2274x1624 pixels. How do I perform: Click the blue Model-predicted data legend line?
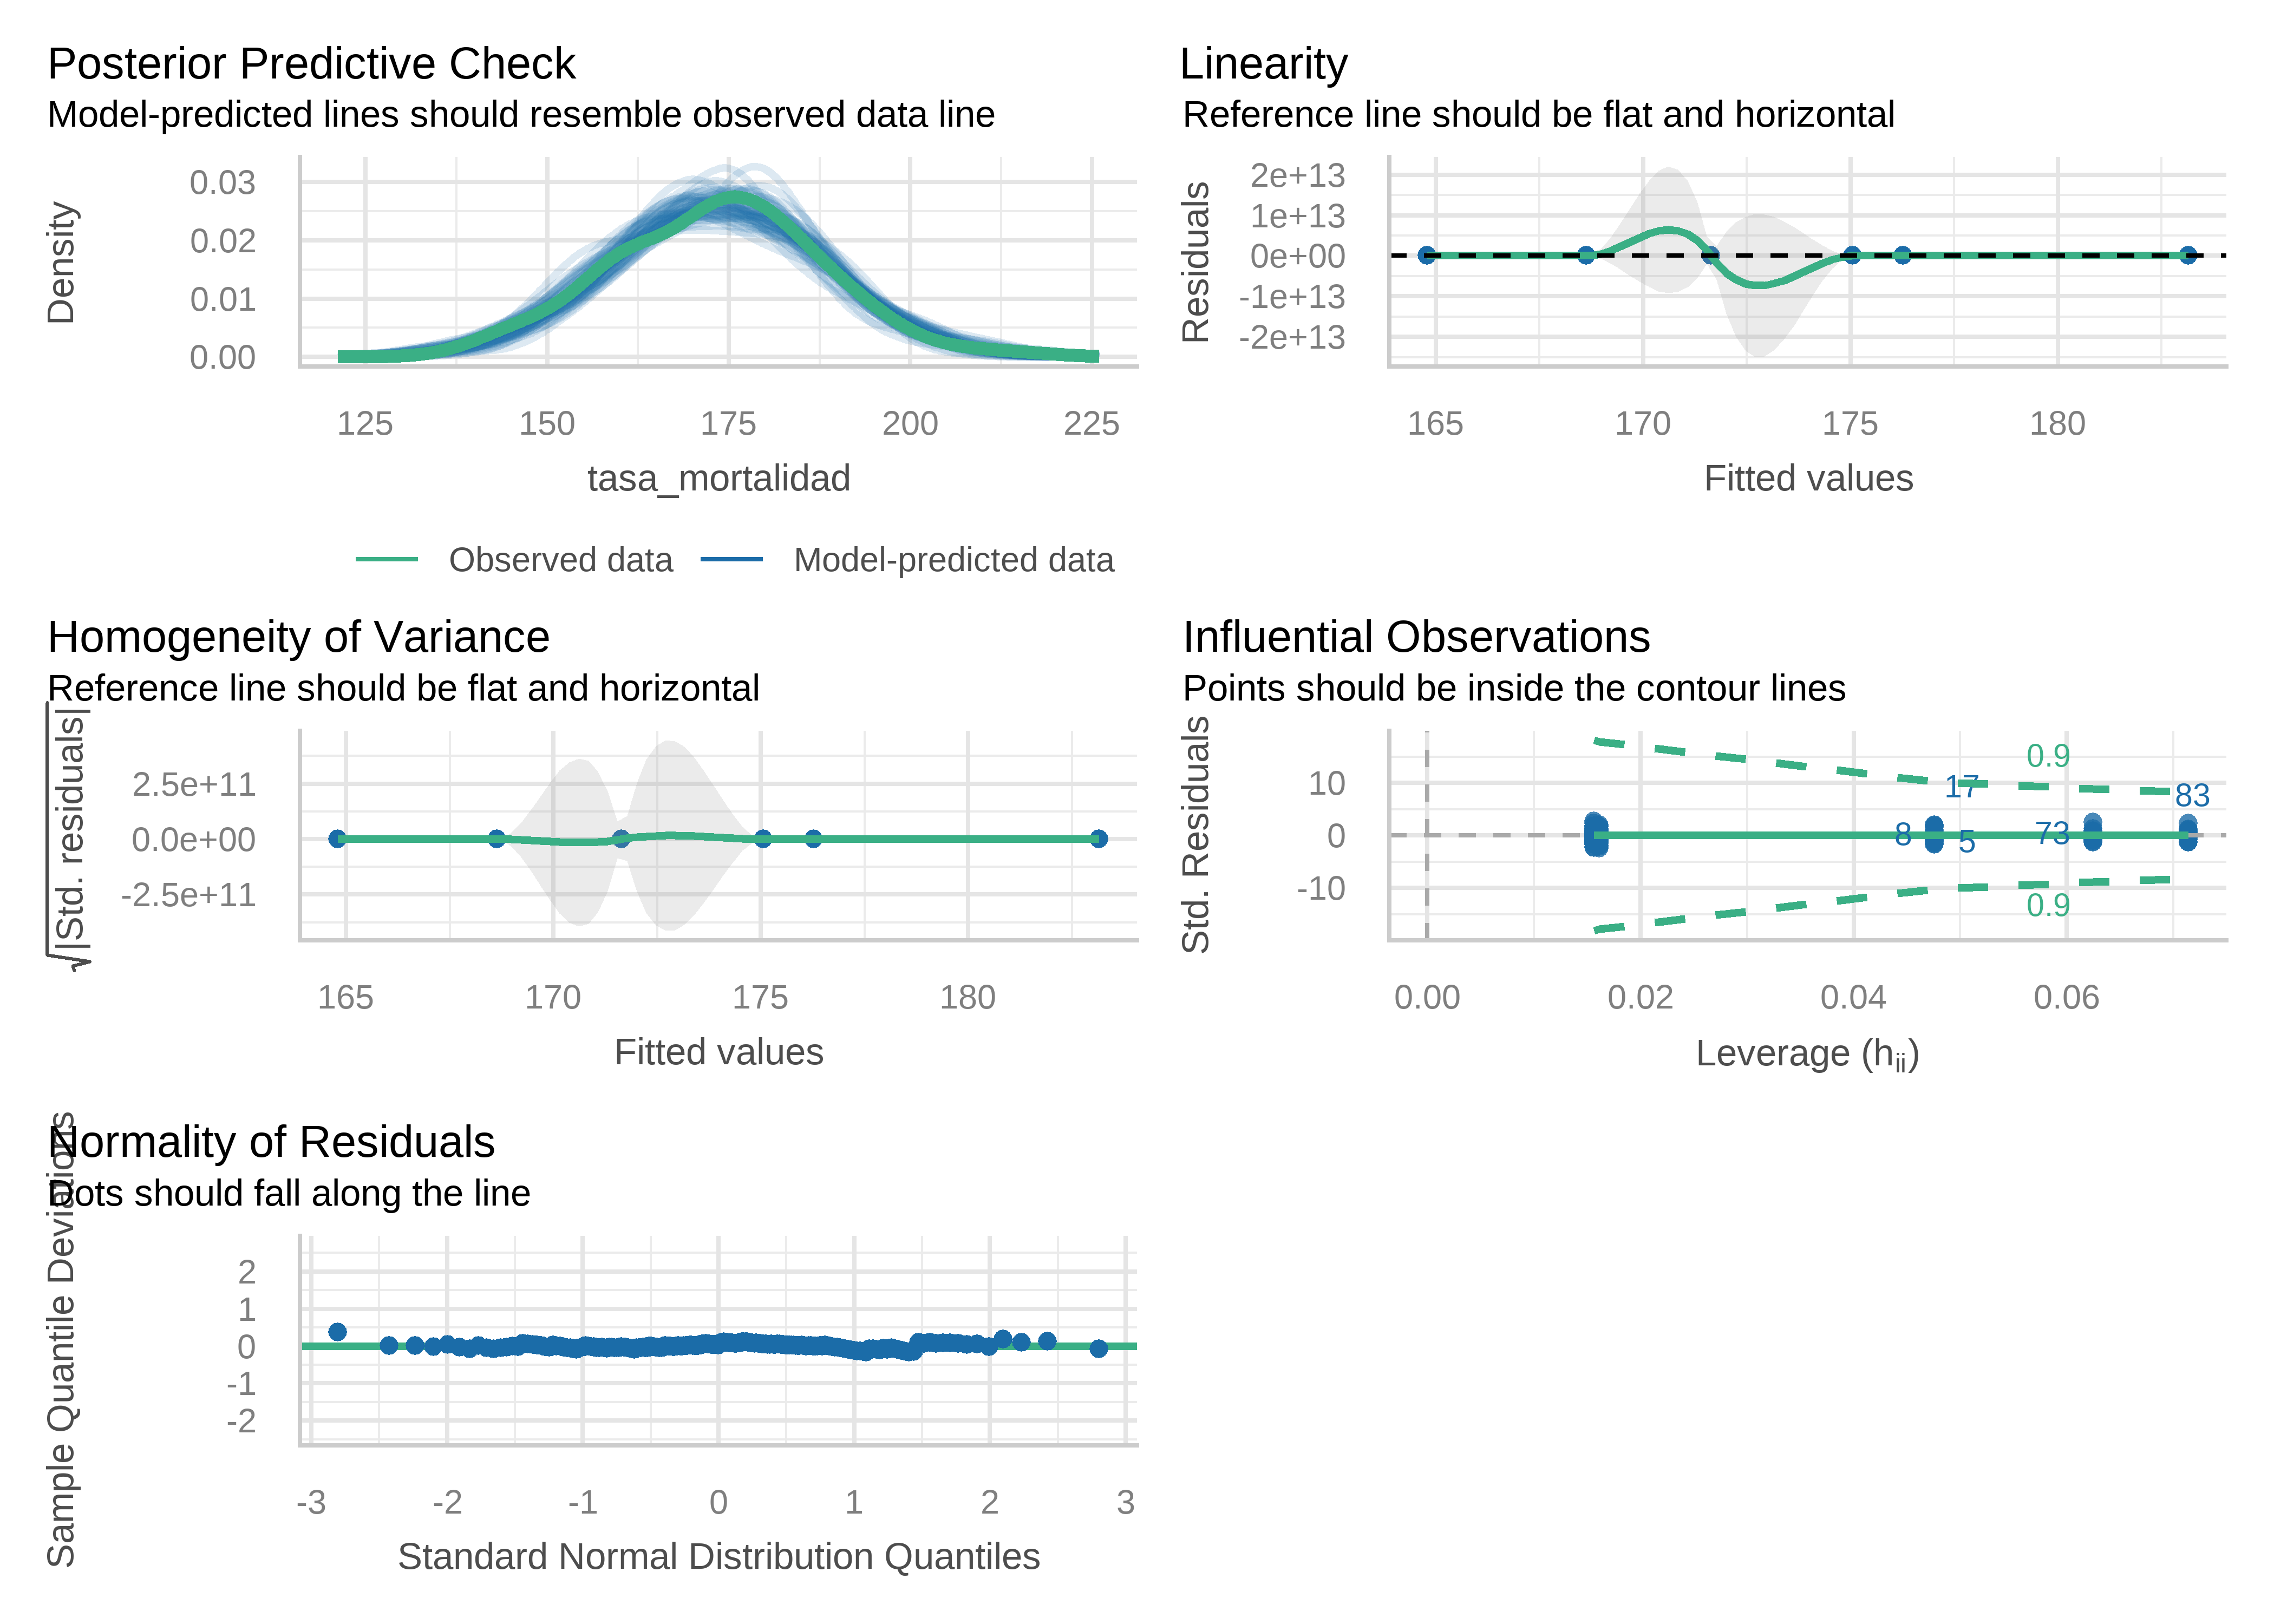[731, 560]
